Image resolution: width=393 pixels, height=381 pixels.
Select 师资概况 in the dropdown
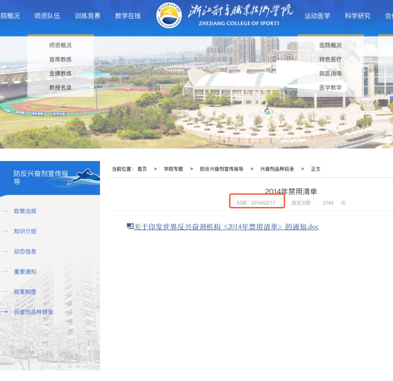point(60,45)
